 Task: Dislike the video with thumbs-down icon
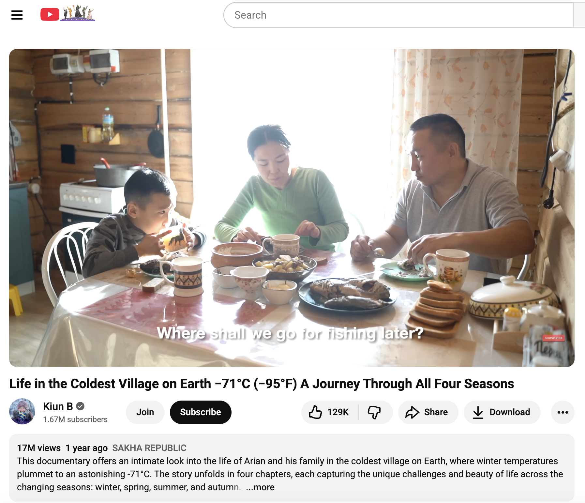[374, 412]
